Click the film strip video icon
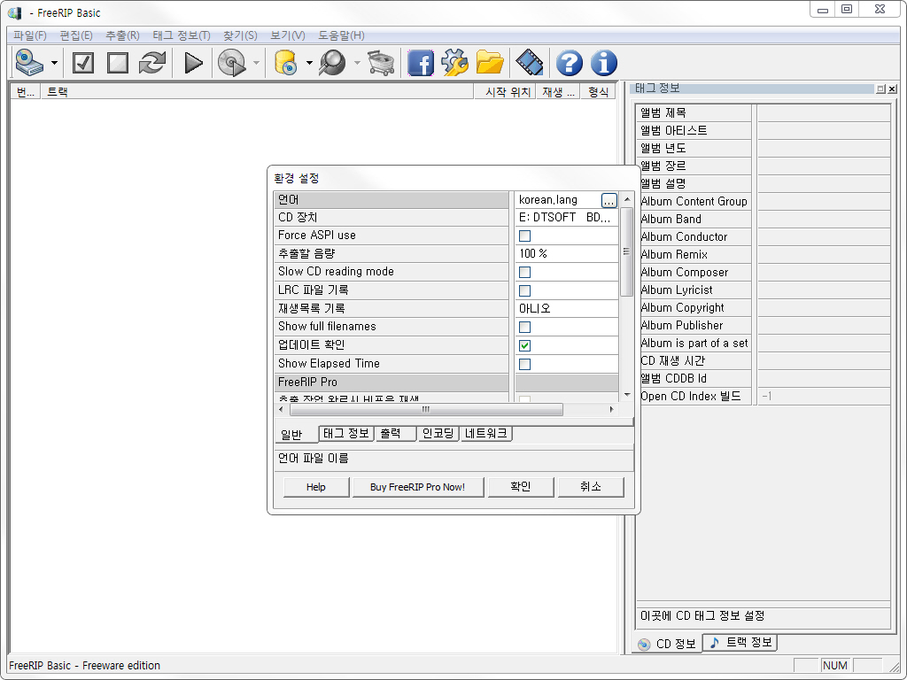907x680 pixels. (x=530, y=63)
